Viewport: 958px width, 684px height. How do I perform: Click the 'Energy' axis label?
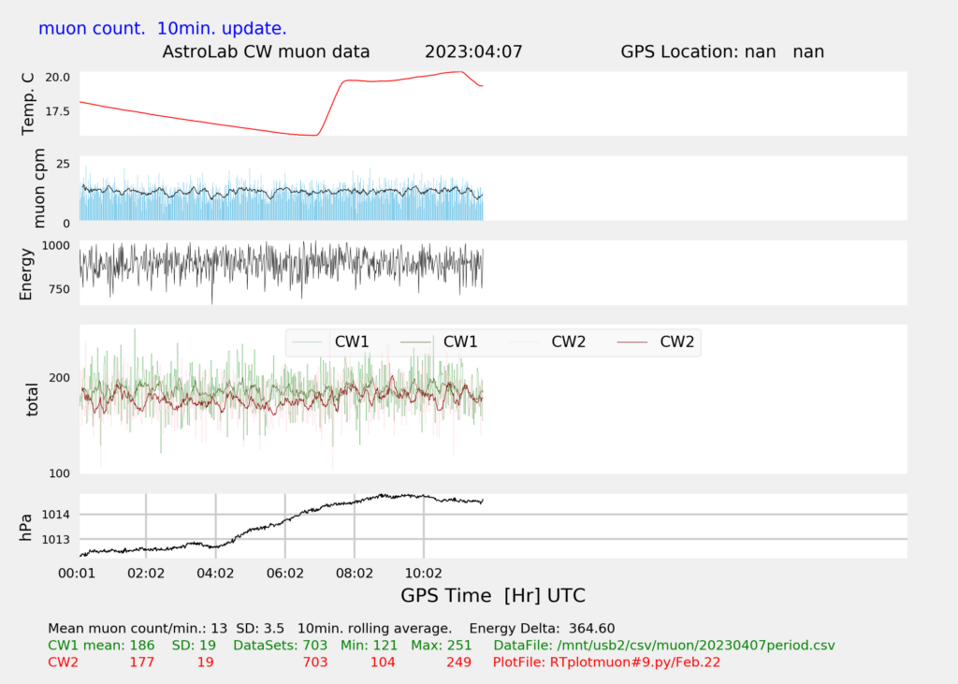pos(27,273)
